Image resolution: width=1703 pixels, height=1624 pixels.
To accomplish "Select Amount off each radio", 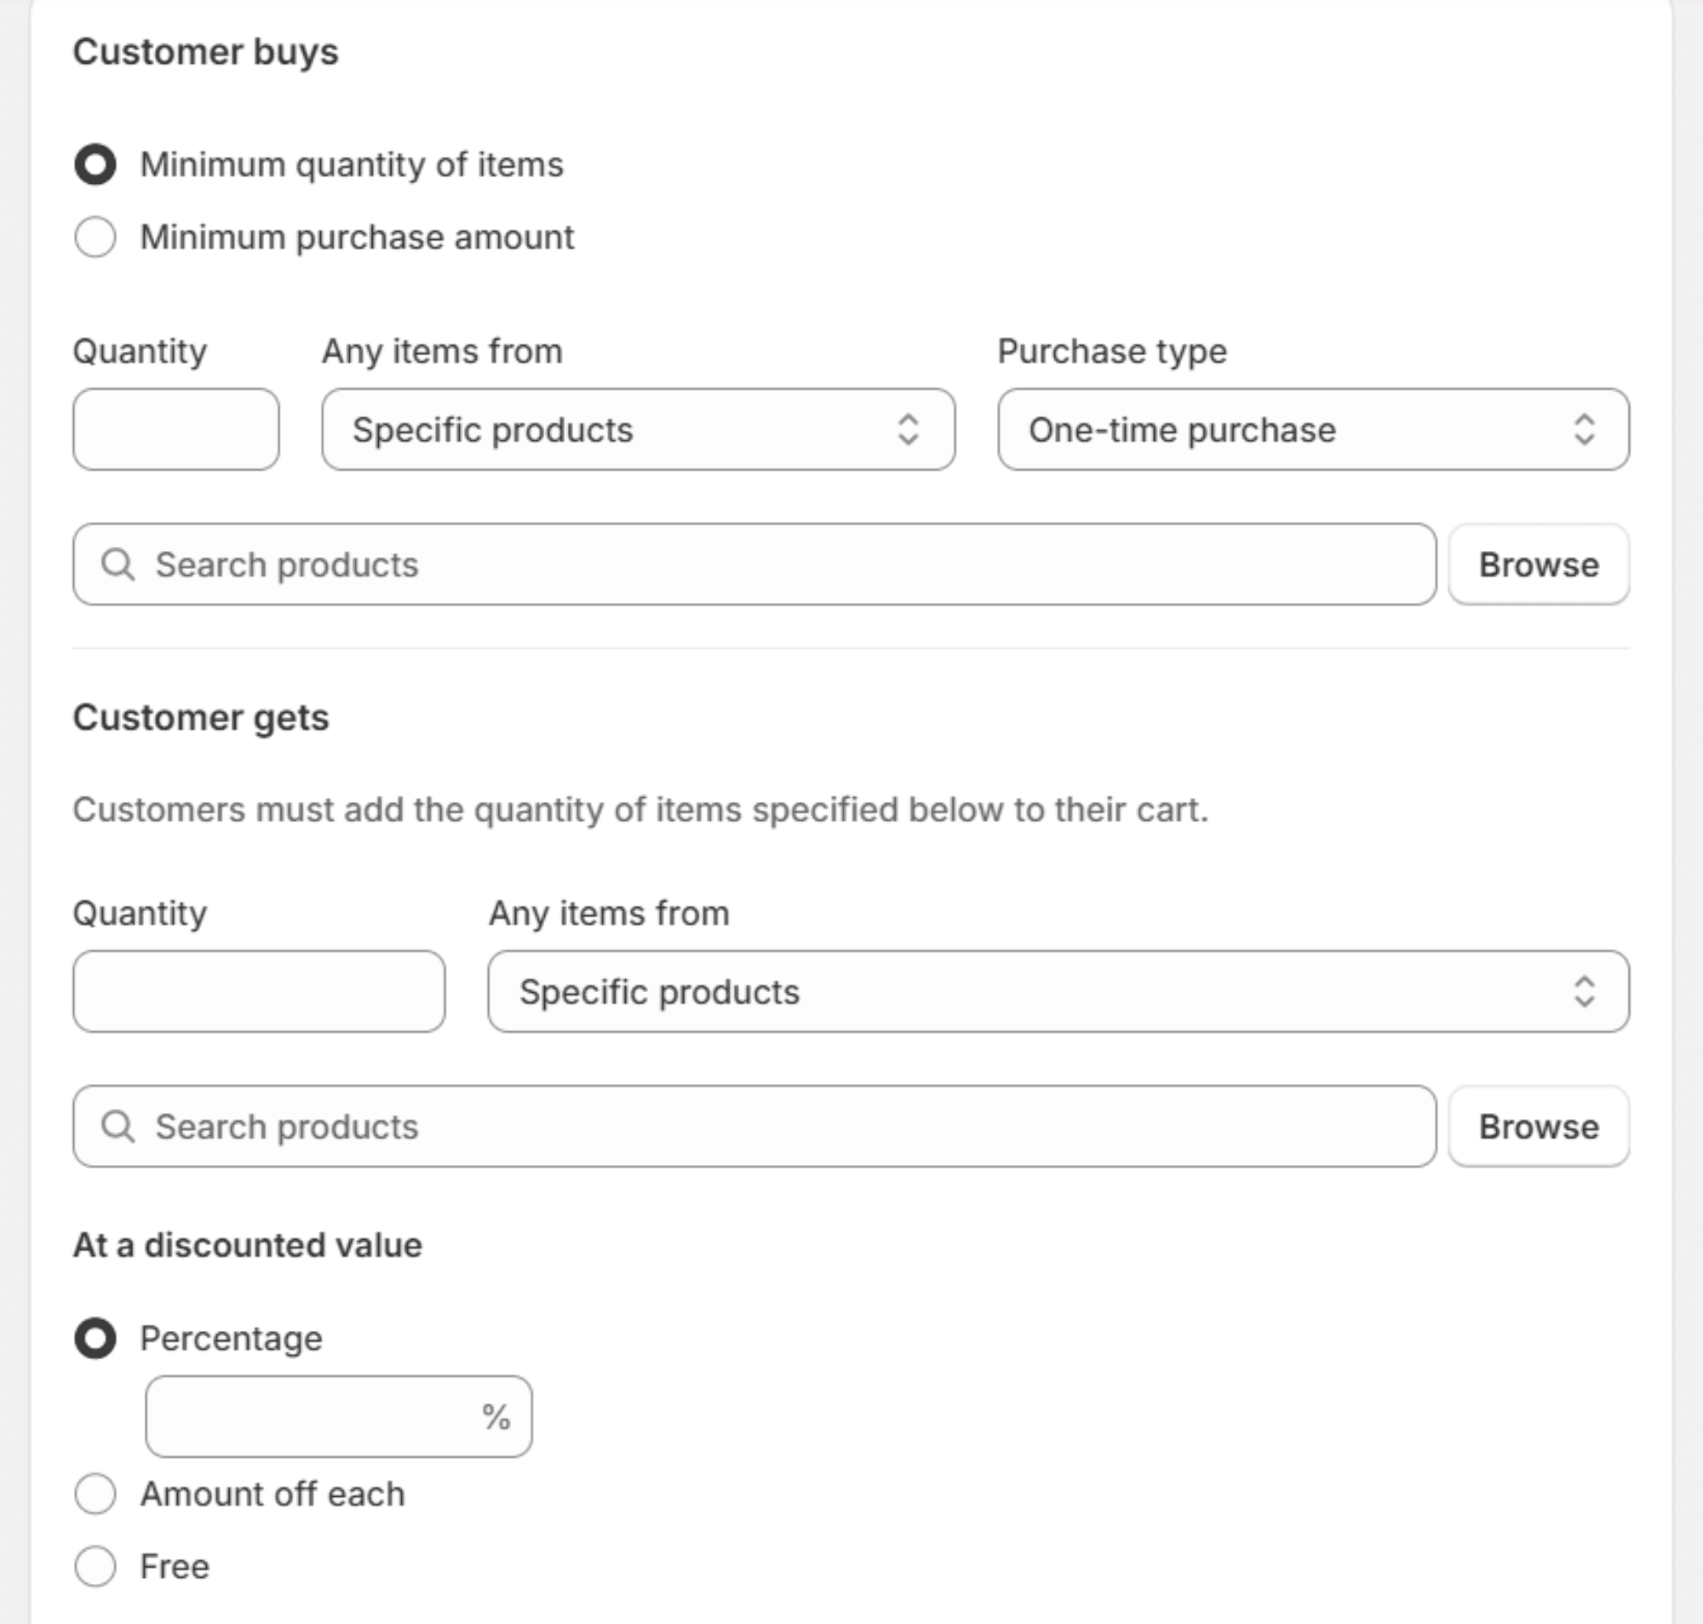I will [95, 1495].
